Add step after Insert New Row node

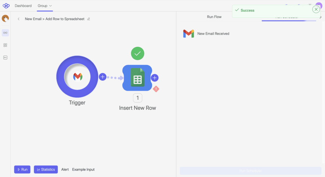tap(155, 78)
